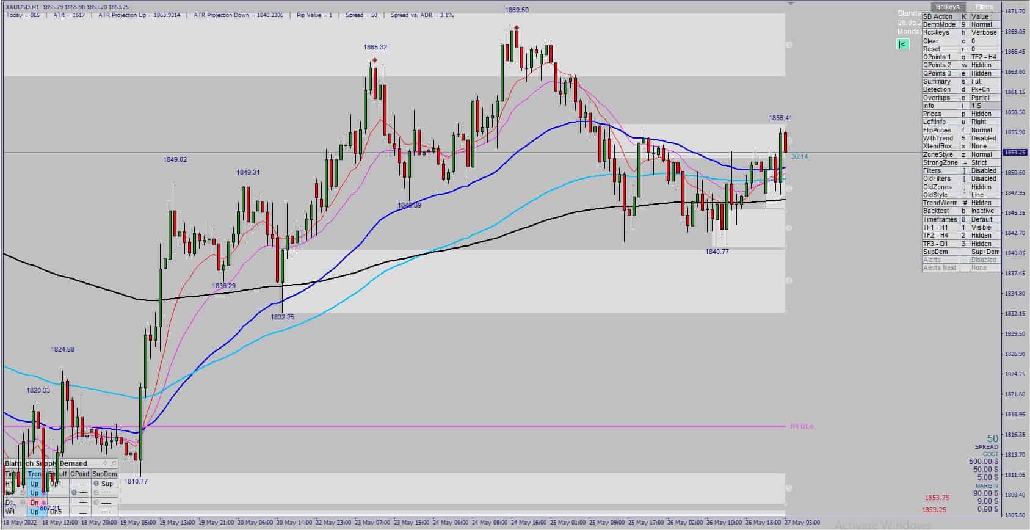Click the H4 QLo magenta line label
Viewport: 1030px width, 530px height.
[802, 426]
